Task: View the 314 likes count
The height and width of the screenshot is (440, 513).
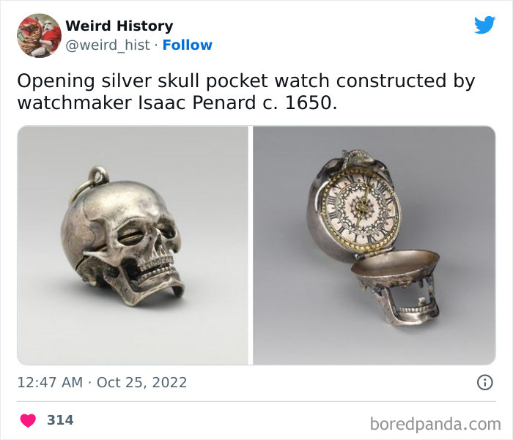Action: [60, 420]
